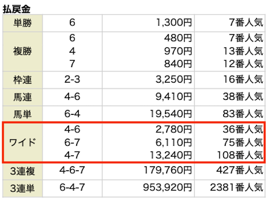Select the 3連単 label cell
This screenshot has width=268, height=200.
click(23, 188)
